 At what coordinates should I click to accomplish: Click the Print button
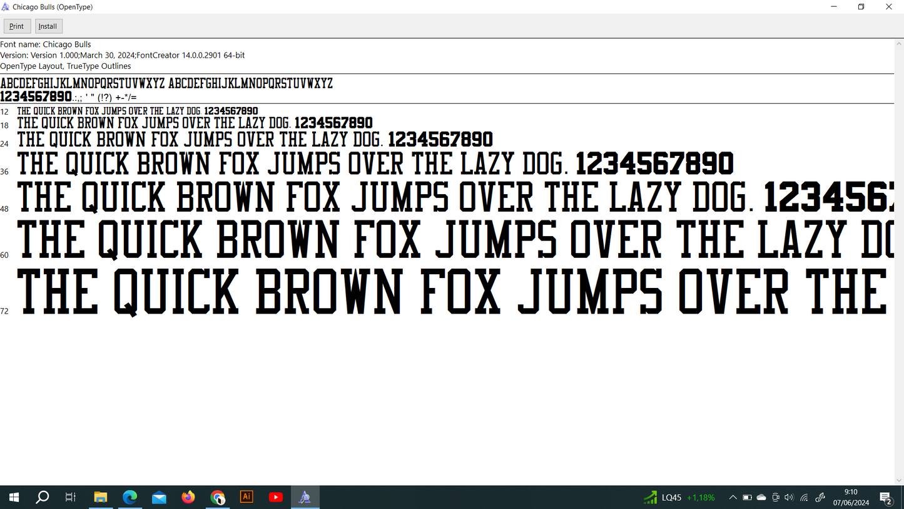pyautogui.click(x=17, y=26)
